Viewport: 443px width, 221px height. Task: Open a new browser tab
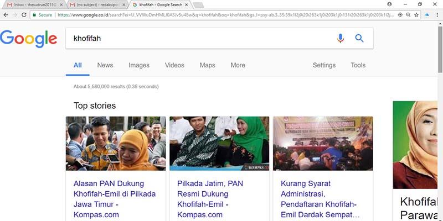(x=198, y=5)
